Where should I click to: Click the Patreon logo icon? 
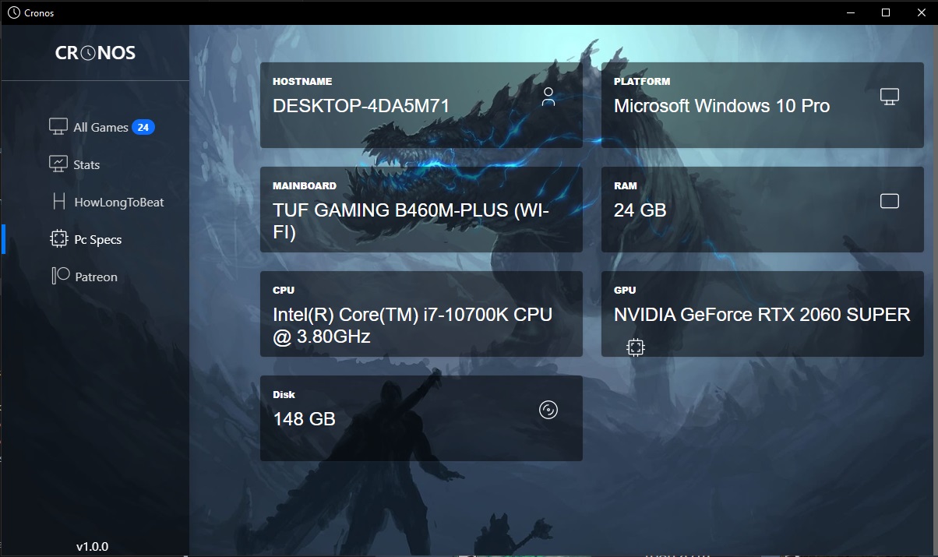60,276
